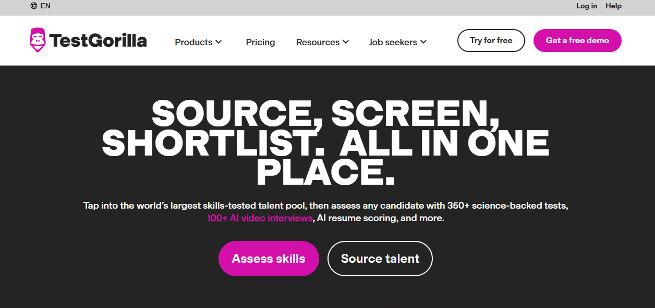Click the TestGorilla wordmark text
The height and width of the screenshot is (308, 655).
pyautogui.click(x=98, y=41)
